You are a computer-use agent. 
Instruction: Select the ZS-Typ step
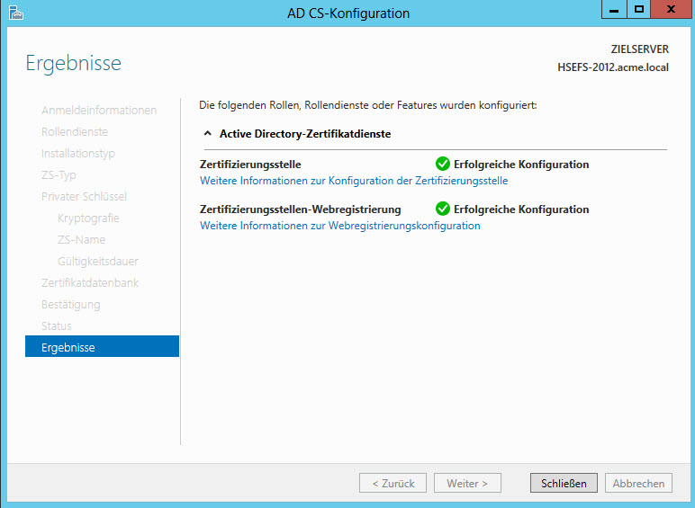tap(59, 175)
